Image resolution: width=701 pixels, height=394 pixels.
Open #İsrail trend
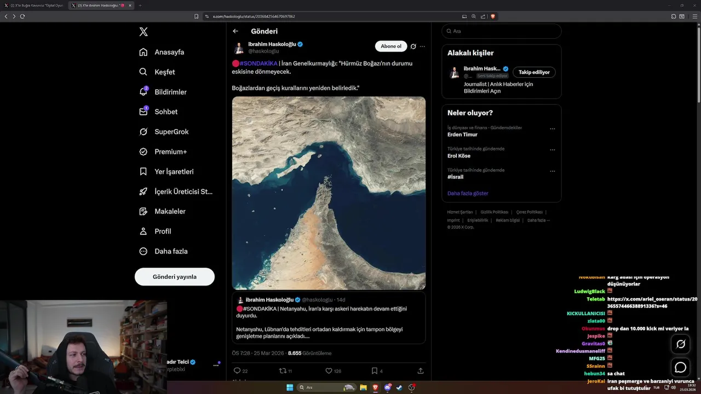tap(456, 177)
